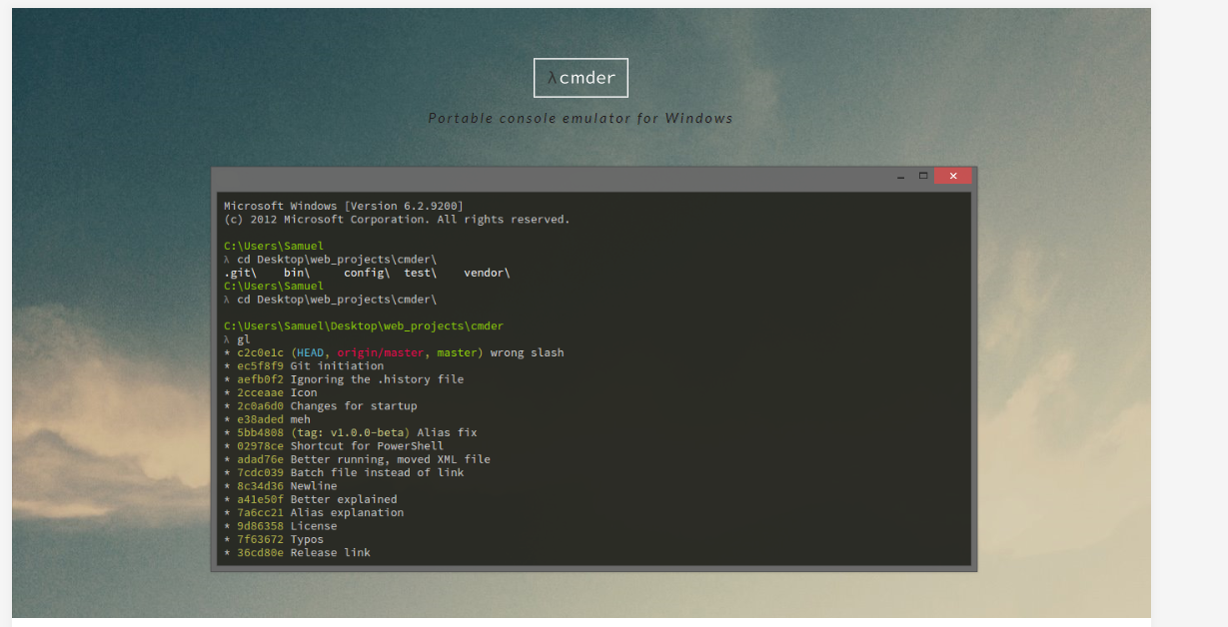
Task: Click 'Microsoft Windows [Version 6.2.9200]' line
Action: point(344,206)
